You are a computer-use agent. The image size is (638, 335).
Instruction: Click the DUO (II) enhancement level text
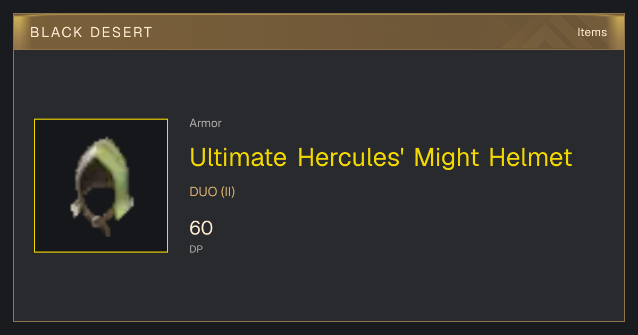click(x=212, y=192)
